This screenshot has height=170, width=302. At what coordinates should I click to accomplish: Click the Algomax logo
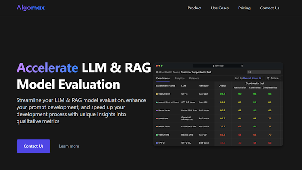coord(31,8)
